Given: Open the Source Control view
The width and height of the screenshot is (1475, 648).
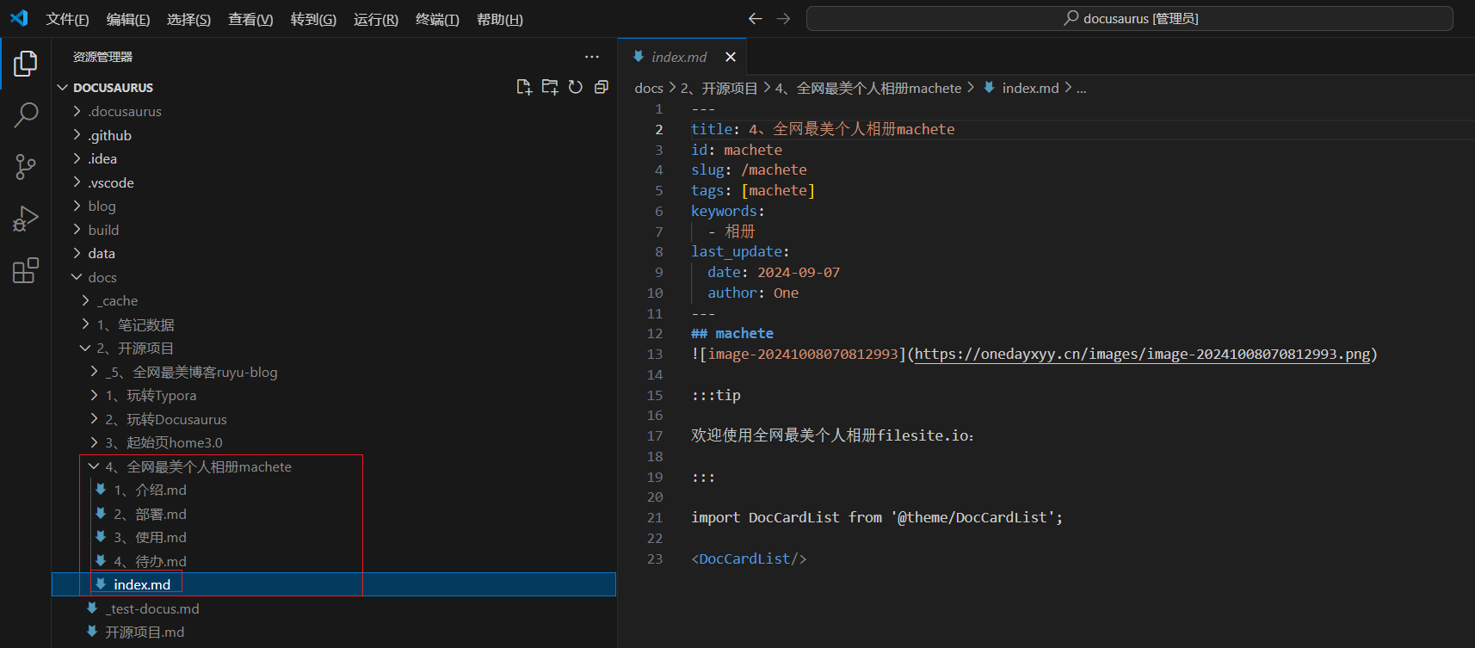Looking at the screenshot, I should tap(26, 167).
